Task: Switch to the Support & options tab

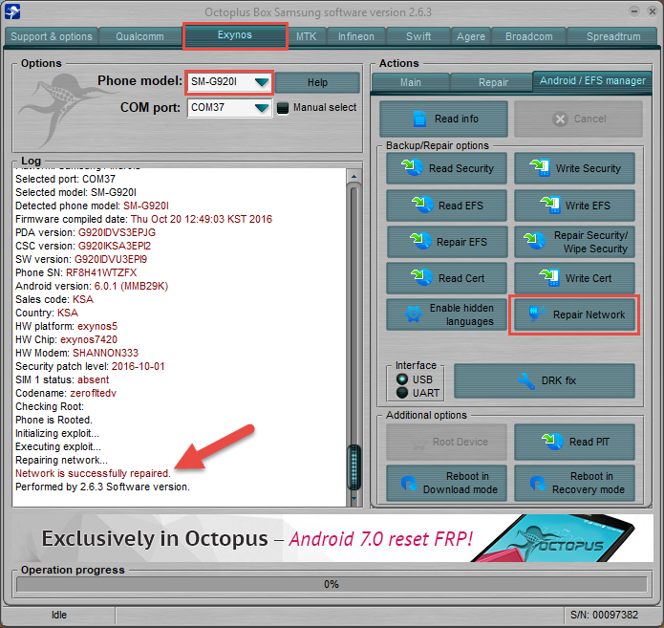Action: [x=52, y=36]
